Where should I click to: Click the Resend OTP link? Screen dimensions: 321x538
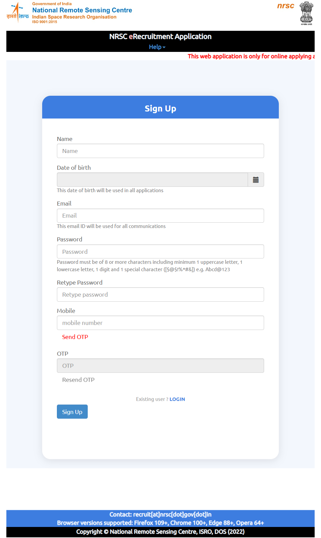pyautogui.click(x=78, y=380)
